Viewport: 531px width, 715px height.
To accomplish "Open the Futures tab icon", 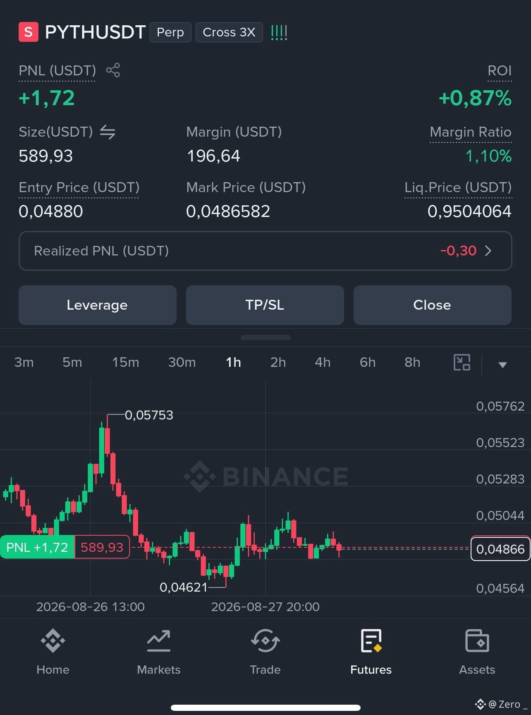I will point(371,640).
